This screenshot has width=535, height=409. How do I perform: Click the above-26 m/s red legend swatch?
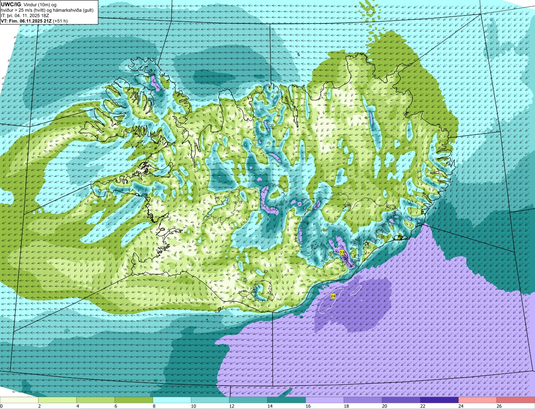pos(516,400)
